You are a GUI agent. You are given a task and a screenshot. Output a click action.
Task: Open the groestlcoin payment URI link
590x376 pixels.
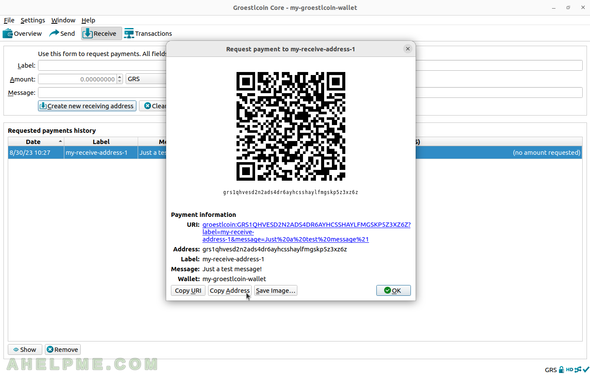[x=306, y=232]
